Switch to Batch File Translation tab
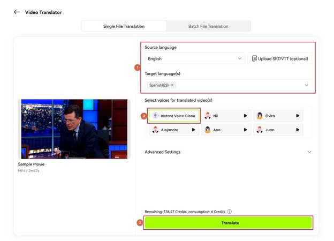This screenshot has width=334, height=241. click(x=208, y=26)
